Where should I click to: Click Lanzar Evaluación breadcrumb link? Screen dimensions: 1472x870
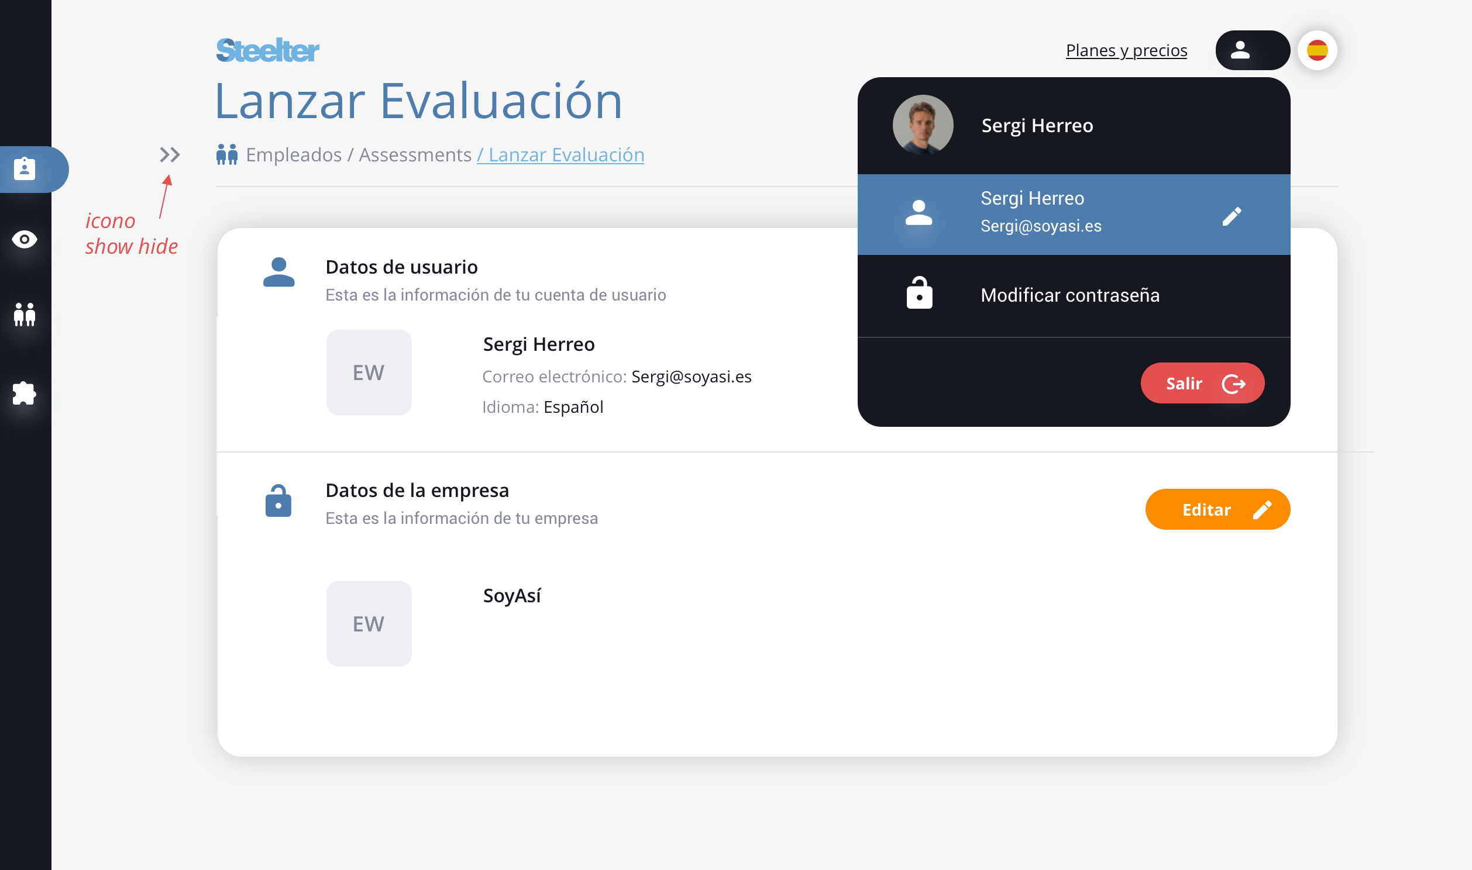[x=560, y=155]
